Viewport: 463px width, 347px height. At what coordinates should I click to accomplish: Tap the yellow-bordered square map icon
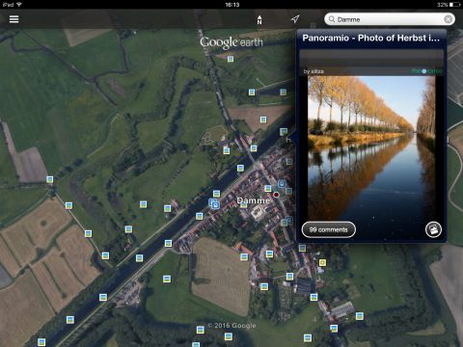point(322,263)
